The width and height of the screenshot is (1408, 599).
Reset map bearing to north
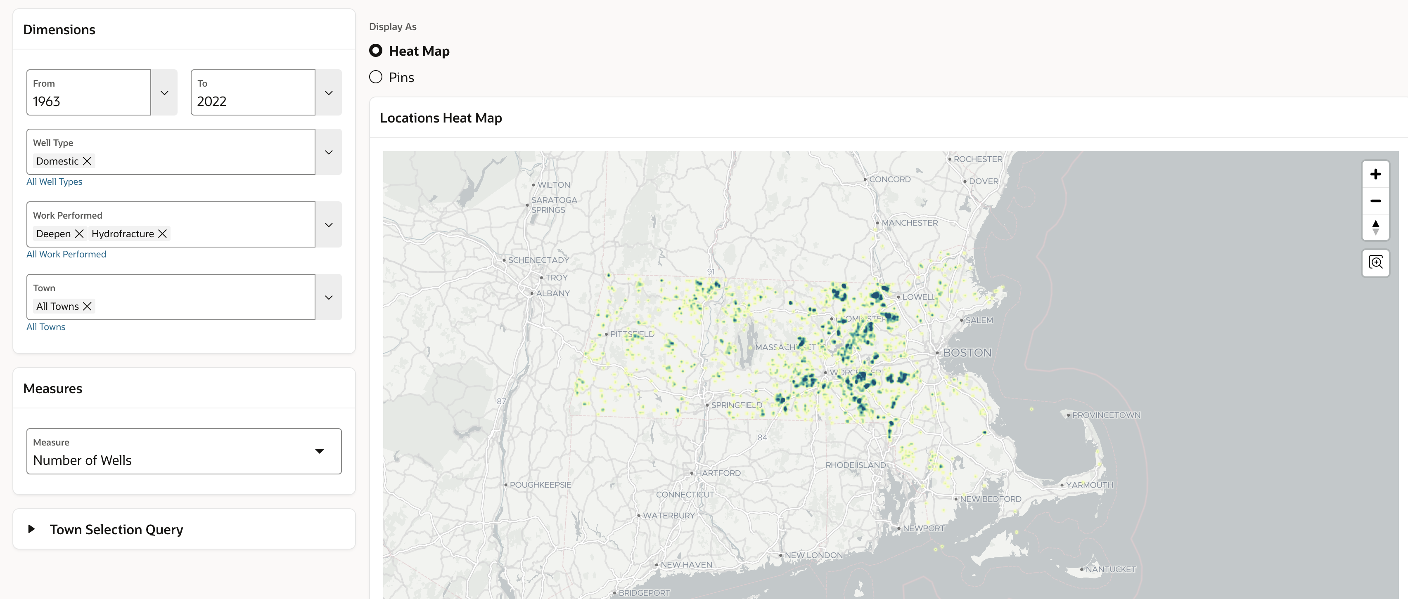pyautogui.click(x=1375, y=227)
